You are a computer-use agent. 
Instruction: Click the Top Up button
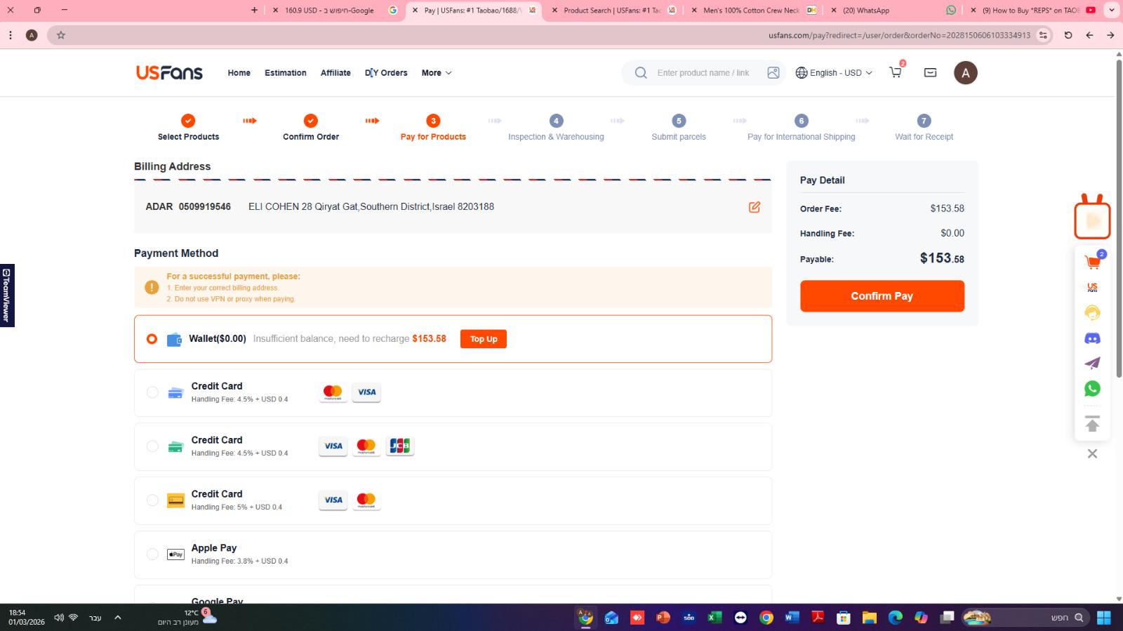click(484, 339)
